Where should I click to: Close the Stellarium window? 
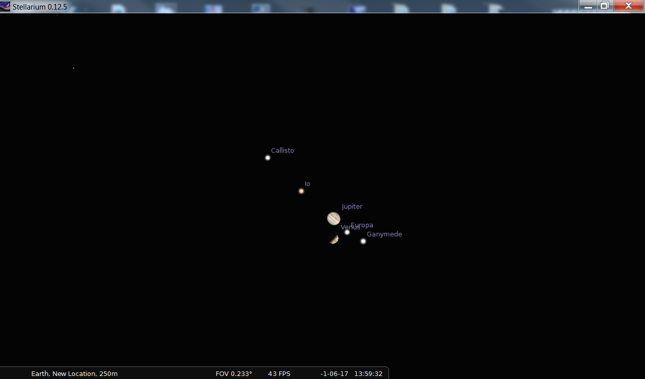628,6
